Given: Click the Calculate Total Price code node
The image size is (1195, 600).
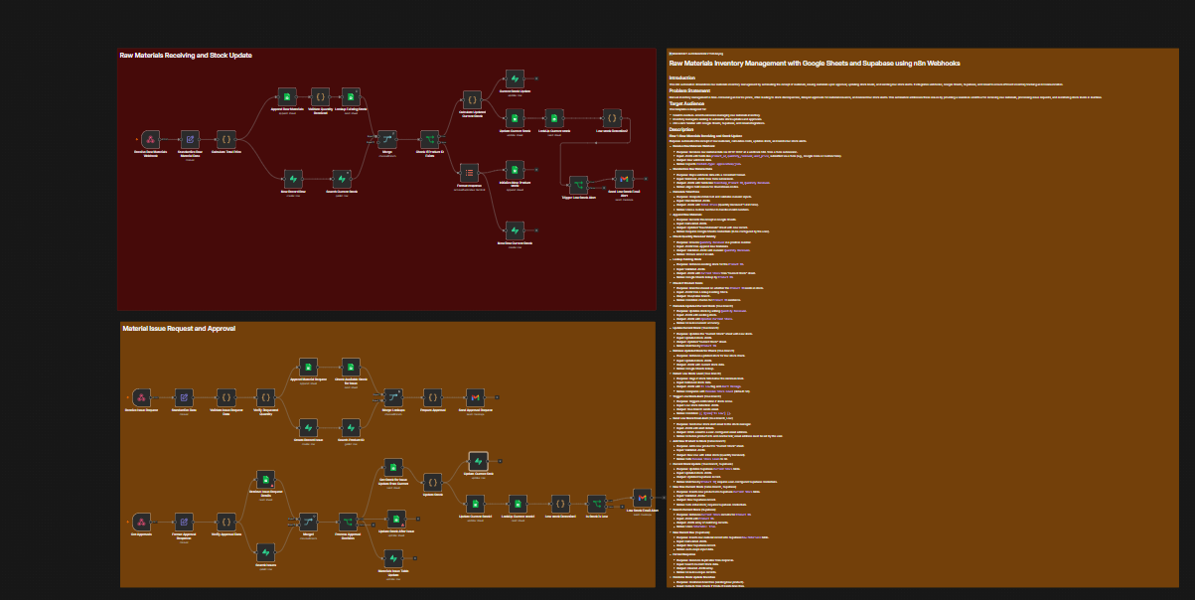Looking at the screenshot, I should point(226,139).
